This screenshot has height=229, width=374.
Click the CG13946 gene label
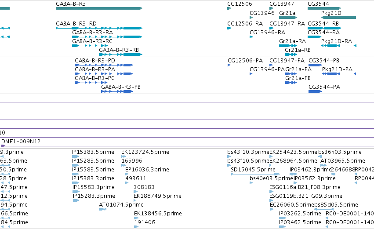262,13
